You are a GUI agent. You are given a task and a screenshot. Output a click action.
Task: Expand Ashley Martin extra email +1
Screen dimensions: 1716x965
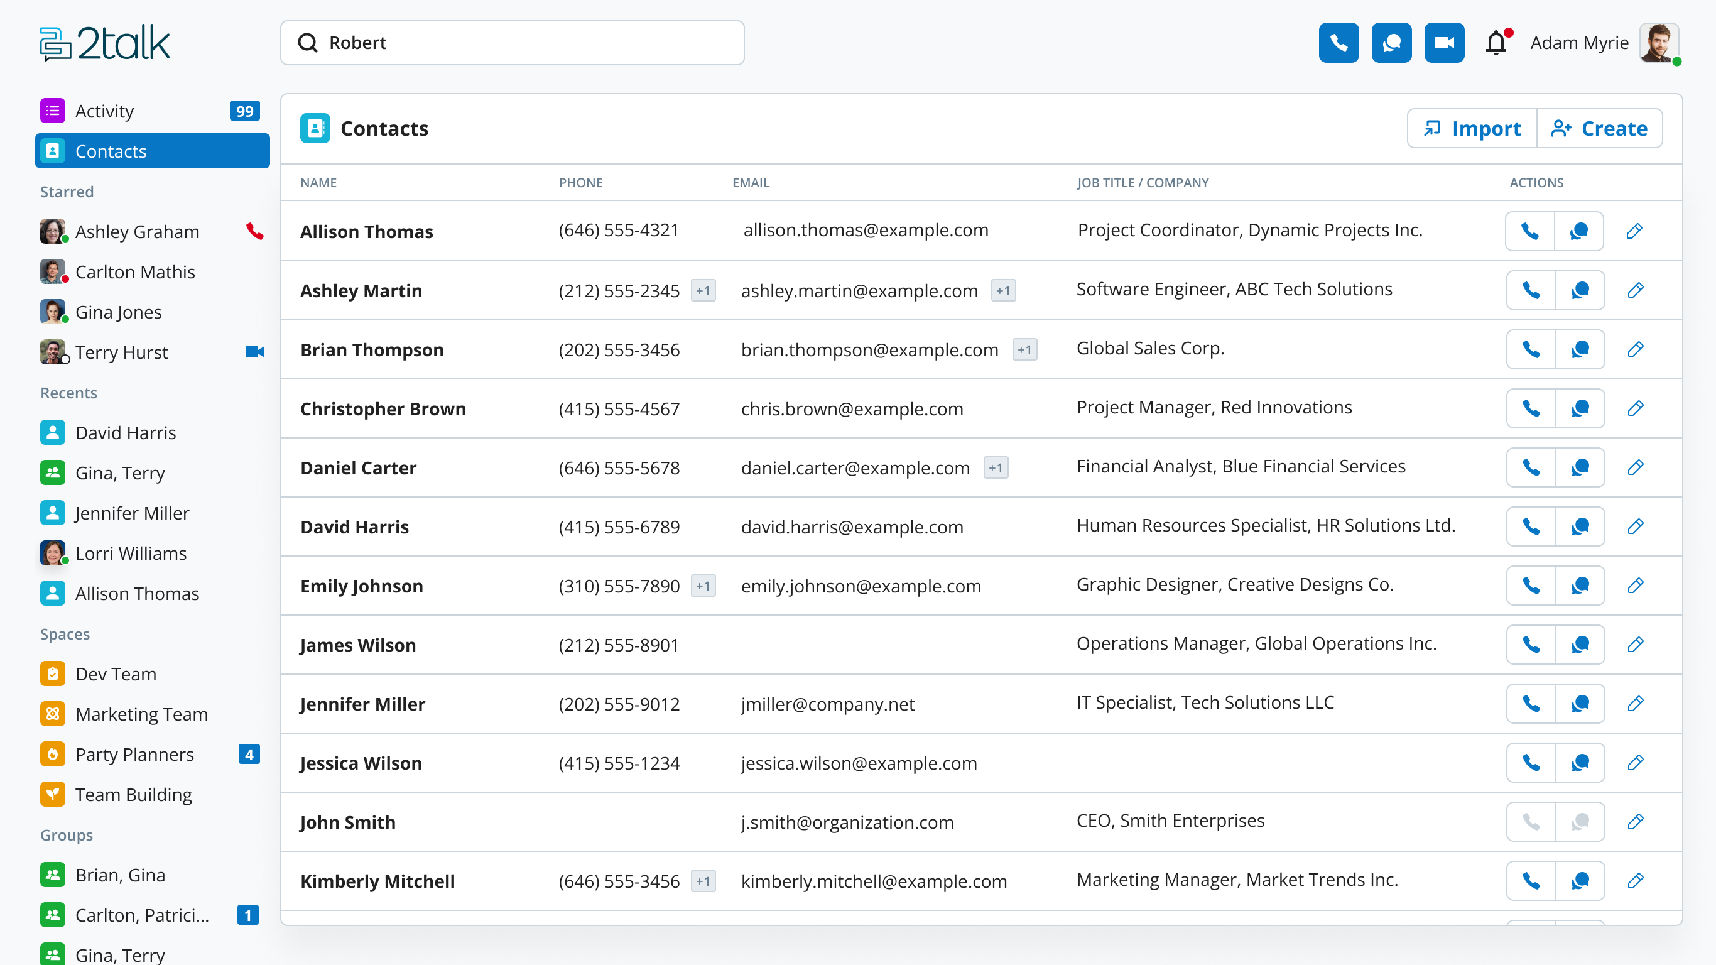click(x=1003, y=290)
